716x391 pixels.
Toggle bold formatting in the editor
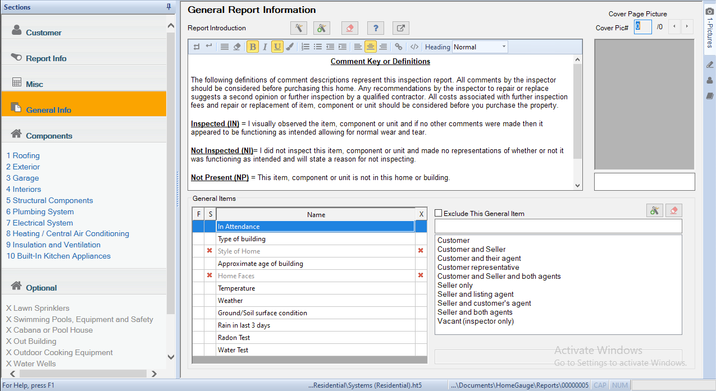253,47
